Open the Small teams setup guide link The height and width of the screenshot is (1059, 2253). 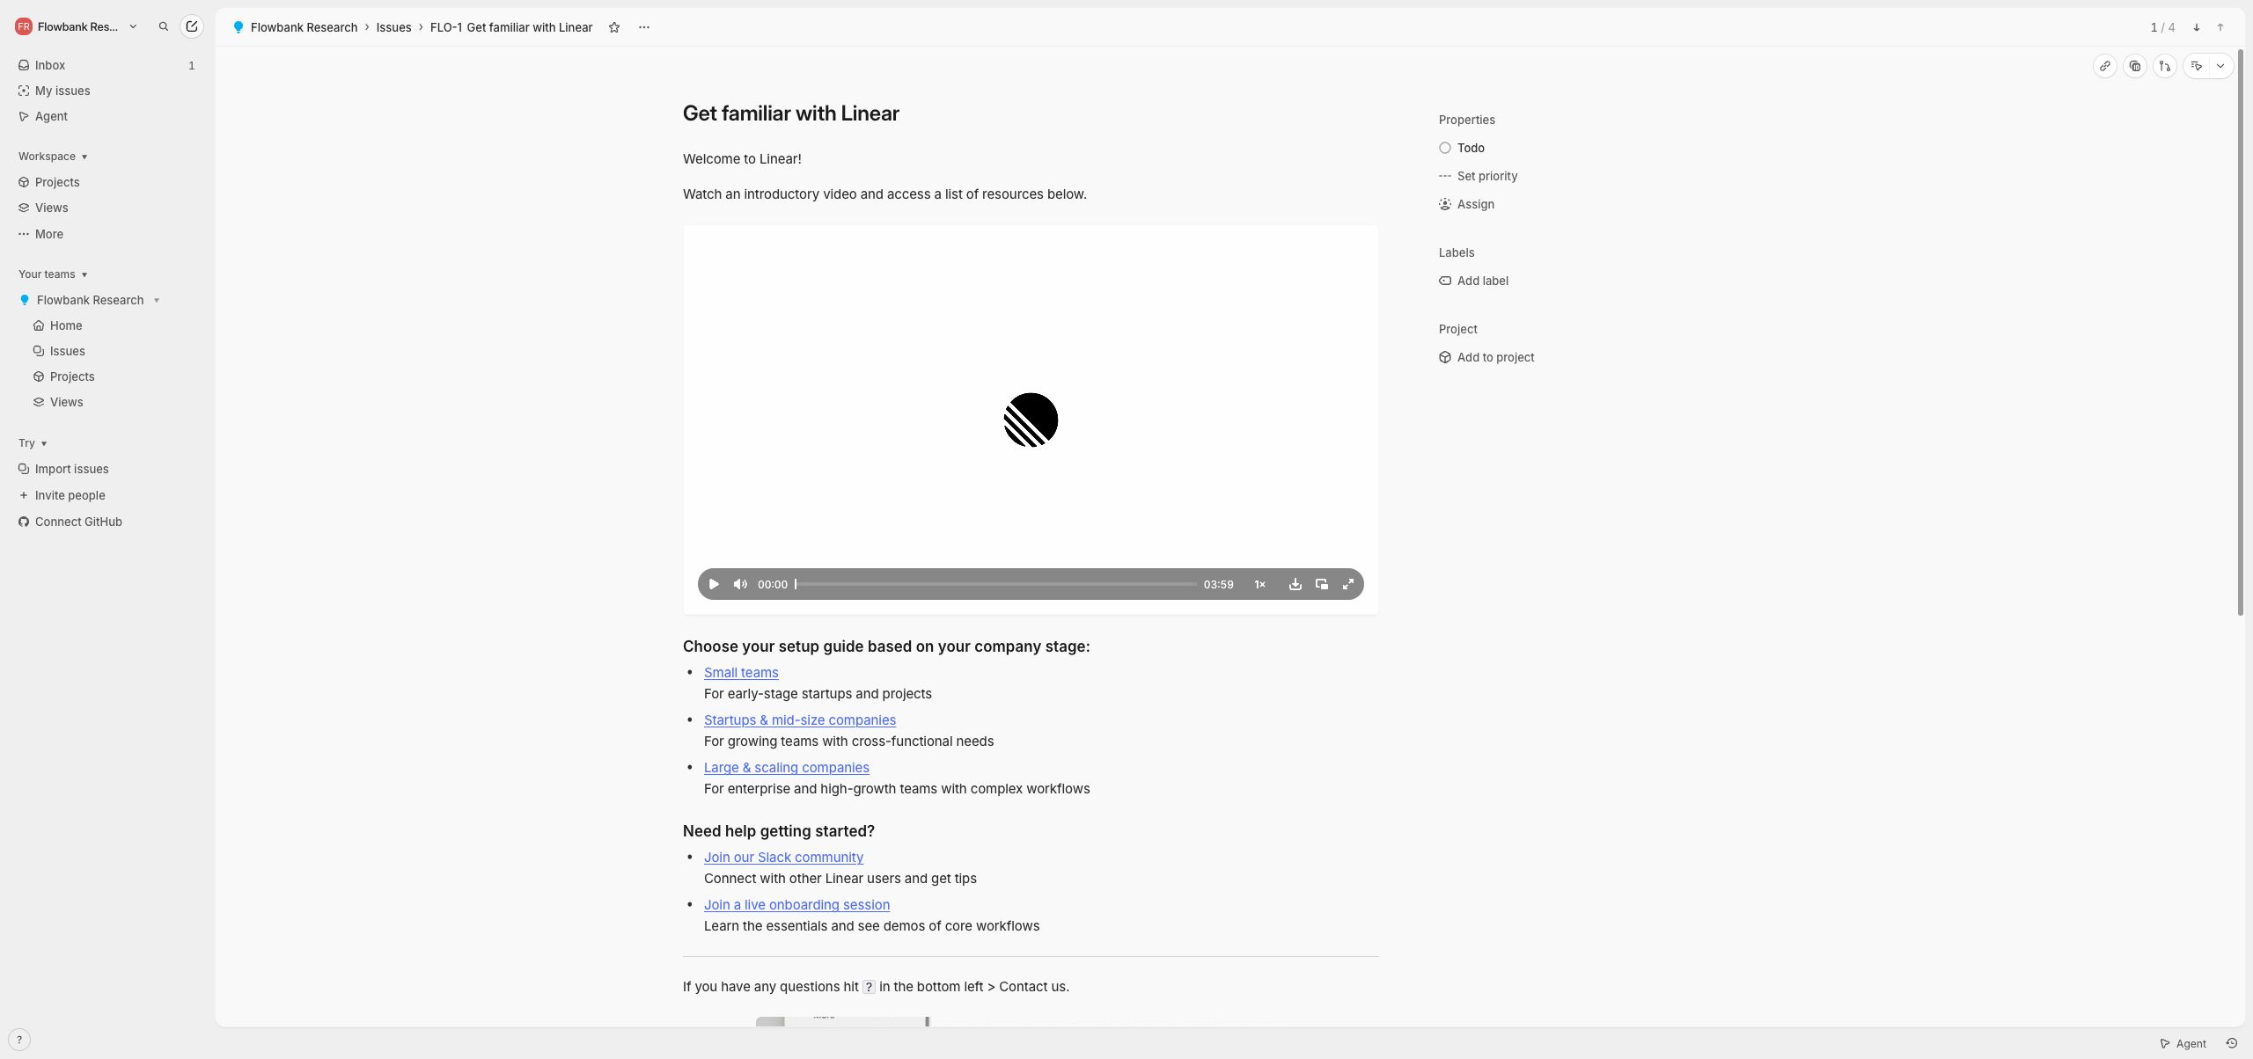[741, 673]
